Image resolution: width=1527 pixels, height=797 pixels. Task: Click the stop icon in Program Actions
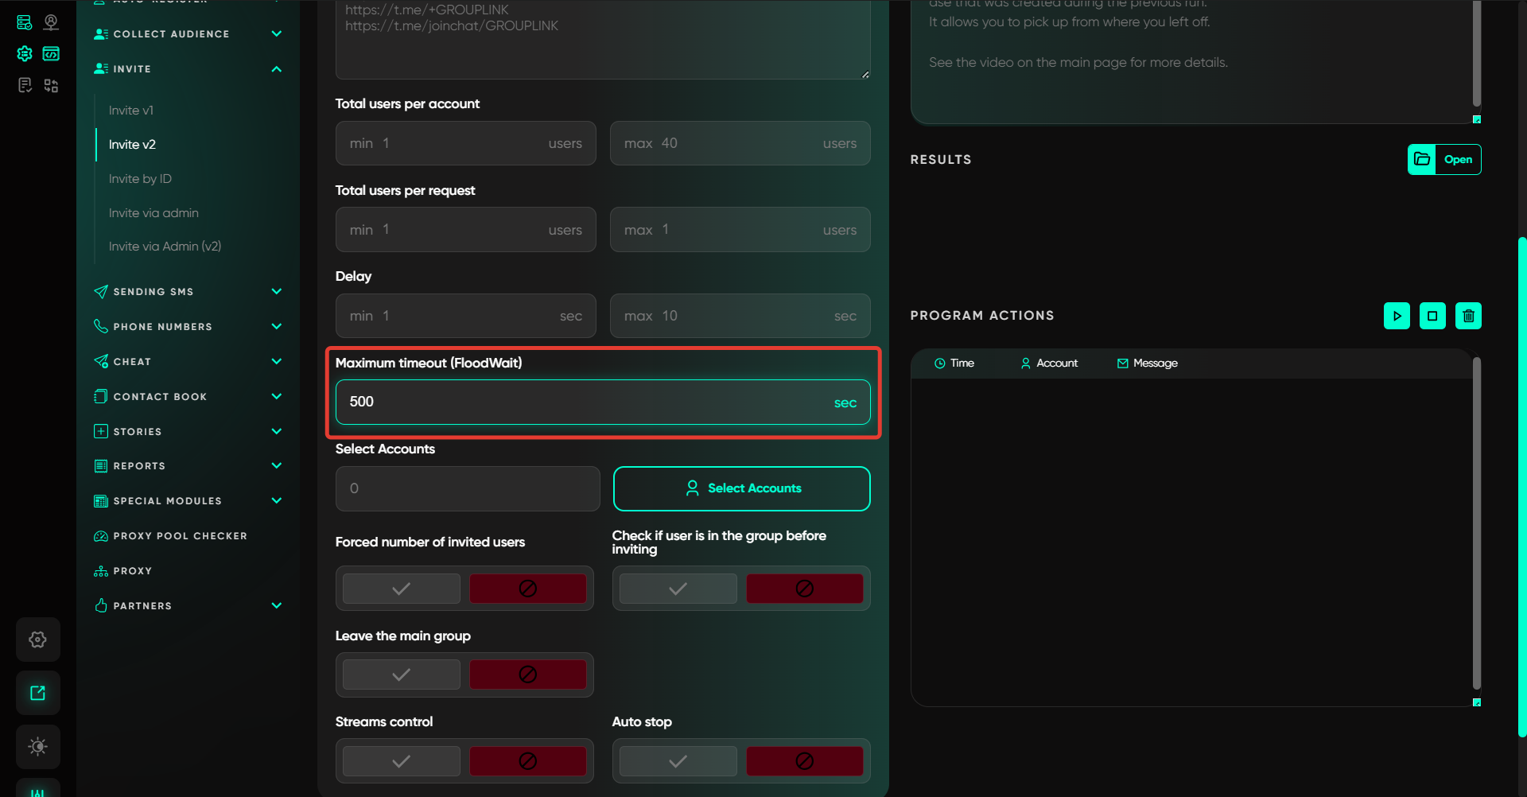(x=1432, y=316)
